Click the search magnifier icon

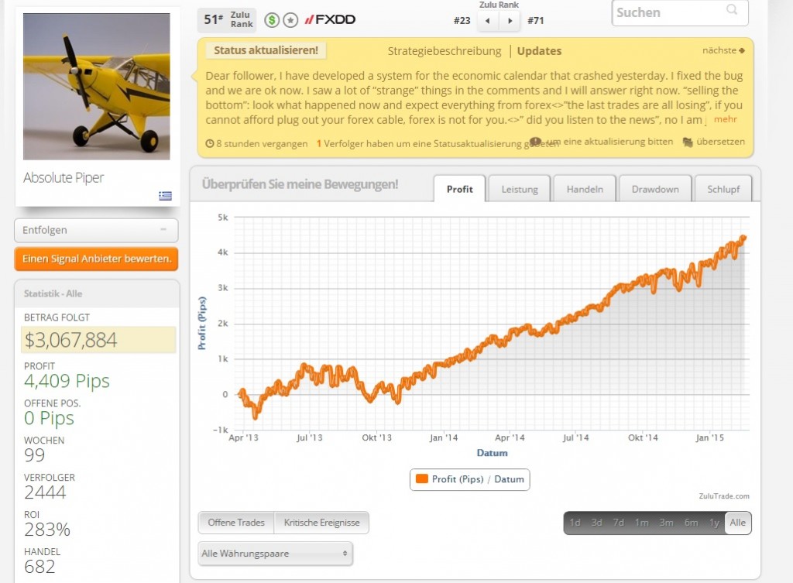732,11
